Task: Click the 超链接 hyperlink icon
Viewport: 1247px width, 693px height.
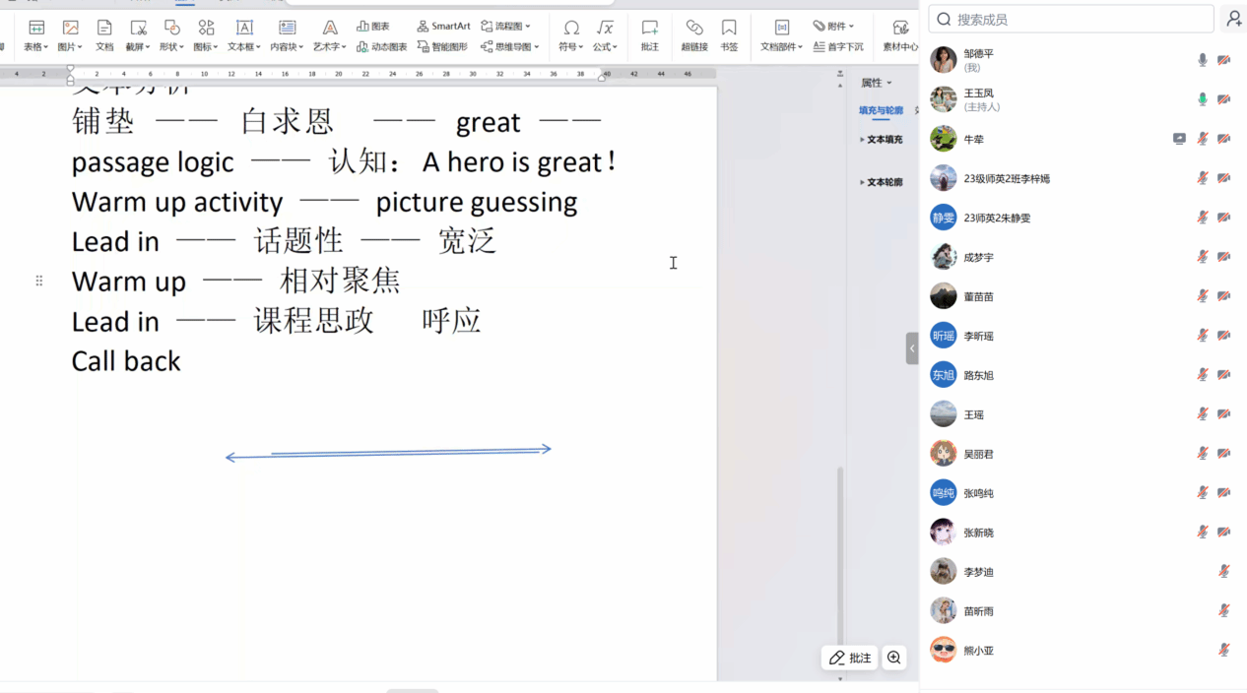Action: (694, 34)
